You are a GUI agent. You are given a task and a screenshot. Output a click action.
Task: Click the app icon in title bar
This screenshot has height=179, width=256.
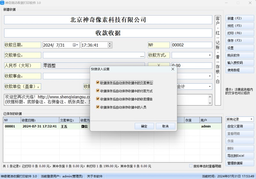click(2, 3)
